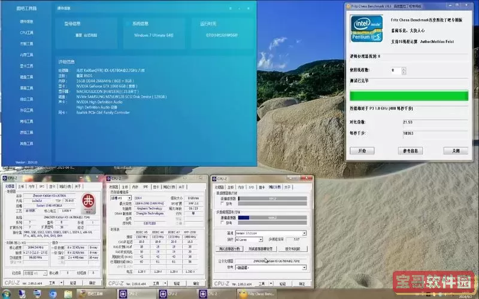The height and width of the screenshot is (299, 479).
Task: Click the title bar icon of the CPU-Z benchmark window
Action: click(x=214, y=179)
